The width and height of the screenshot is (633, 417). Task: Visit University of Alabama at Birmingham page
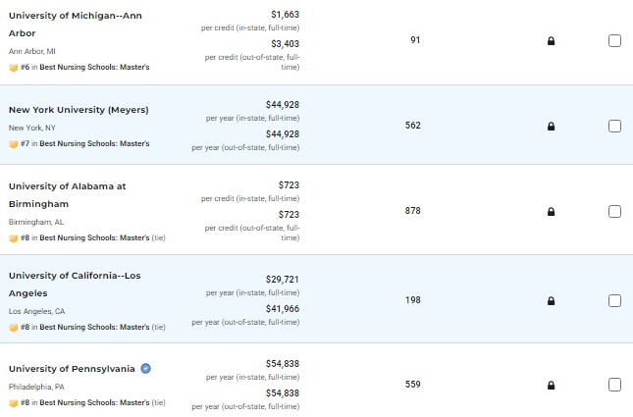(x=67, y=185)
